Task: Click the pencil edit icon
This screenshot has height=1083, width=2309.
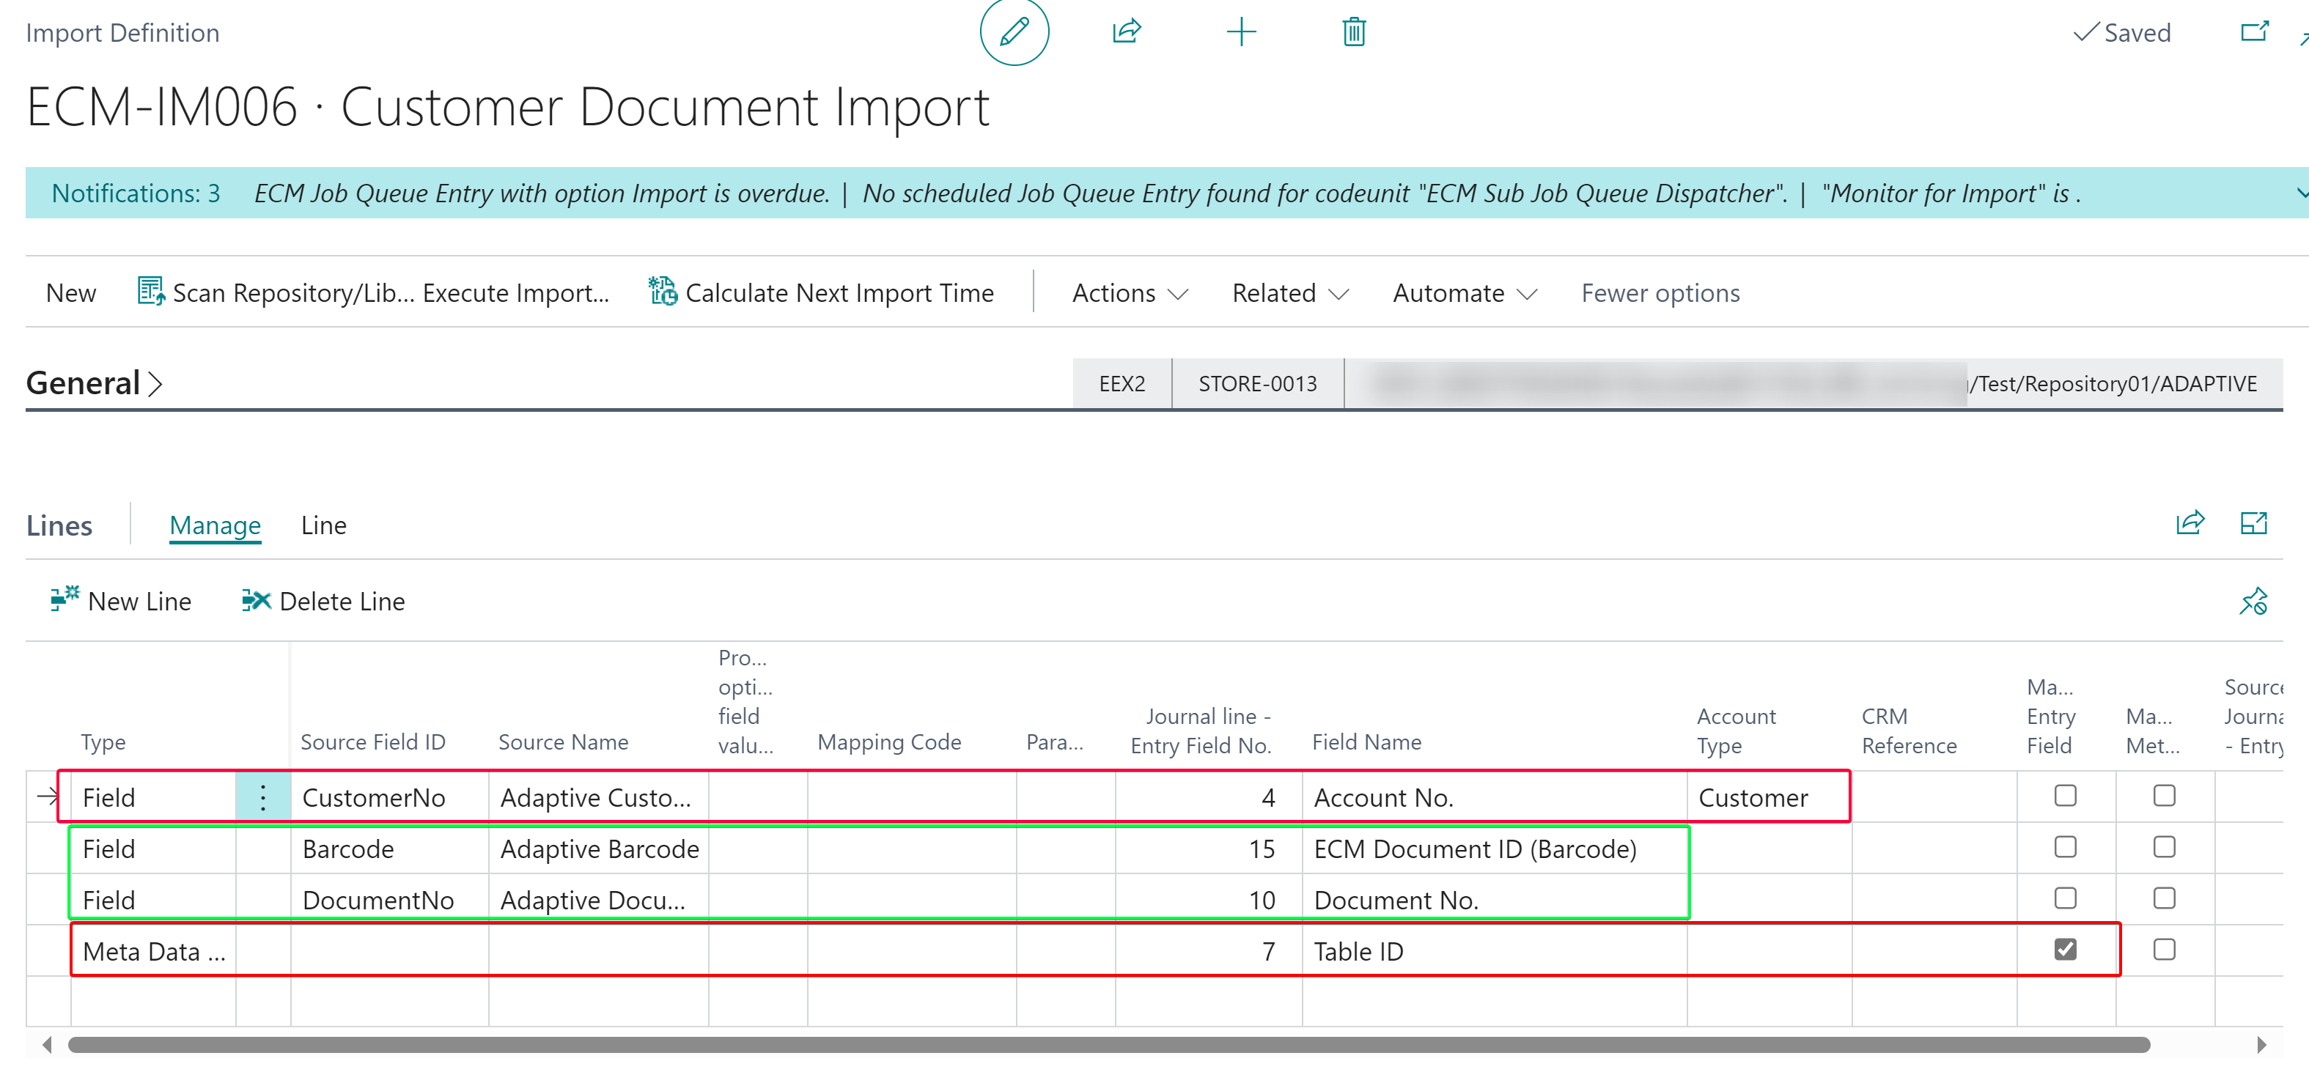Action: [x=1014, y=32]
